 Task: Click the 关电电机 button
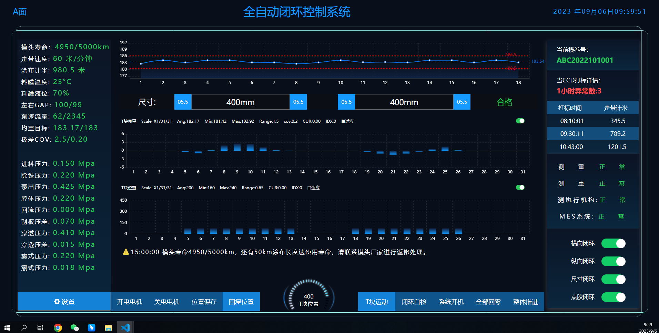tap(167, 301)
